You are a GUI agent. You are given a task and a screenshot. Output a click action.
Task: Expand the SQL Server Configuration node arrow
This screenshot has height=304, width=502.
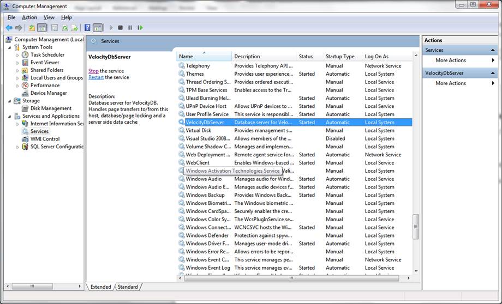tap(17, 147)
